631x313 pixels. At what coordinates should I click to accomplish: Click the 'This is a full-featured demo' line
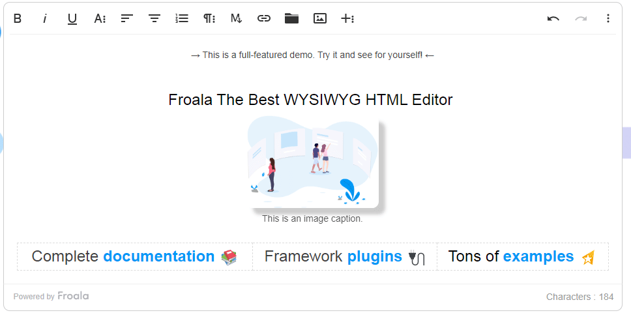[x=312, y=55]
